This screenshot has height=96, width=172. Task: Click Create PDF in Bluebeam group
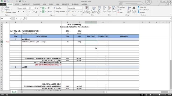tap(142, 7)
